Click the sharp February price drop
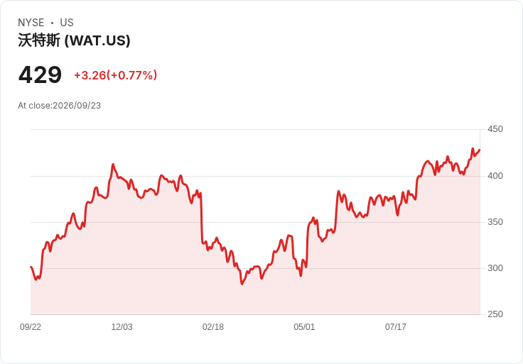 (202, 218)
